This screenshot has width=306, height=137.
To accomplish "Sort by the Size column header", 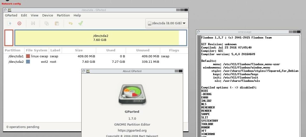I will 79,50.
